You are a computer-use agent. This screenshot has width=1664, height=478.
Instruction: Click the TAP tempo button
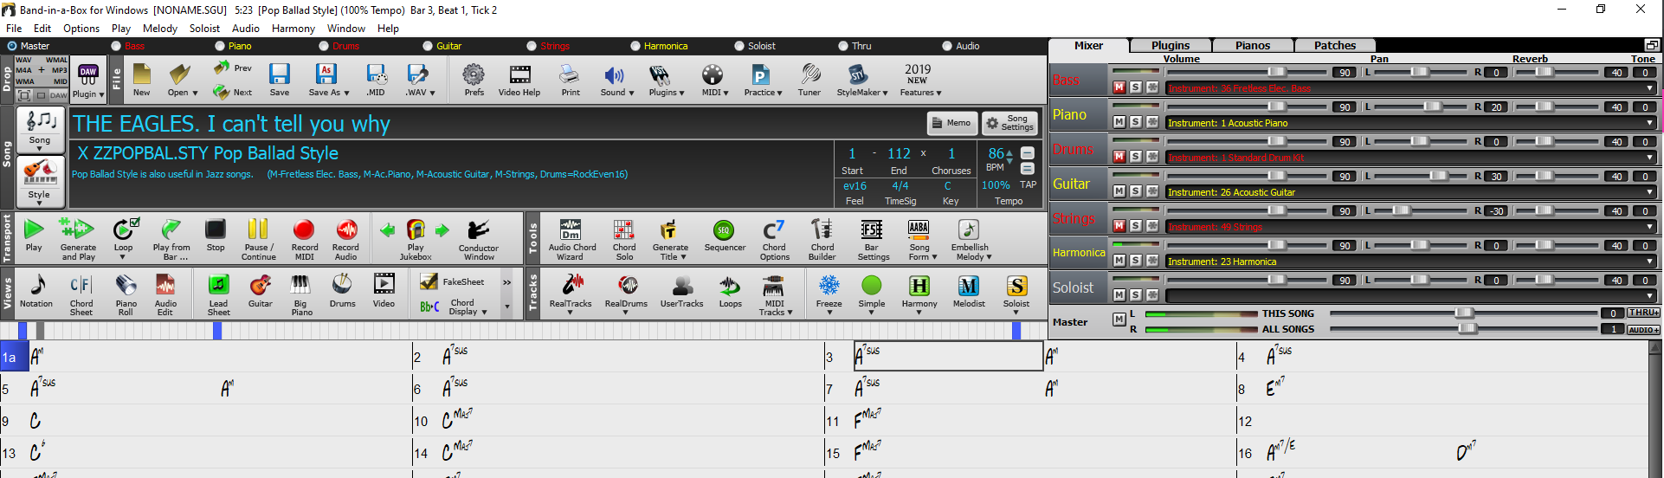(x=1028, y=184)
